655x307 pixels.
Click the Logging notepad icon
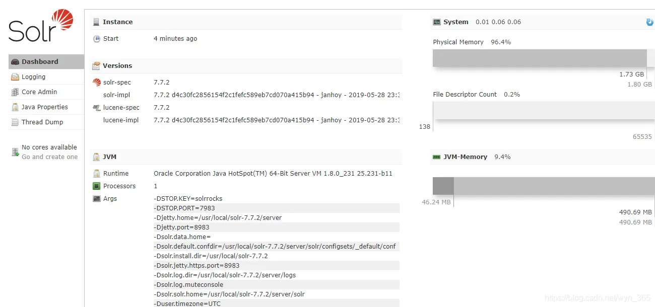coord(15,77)
